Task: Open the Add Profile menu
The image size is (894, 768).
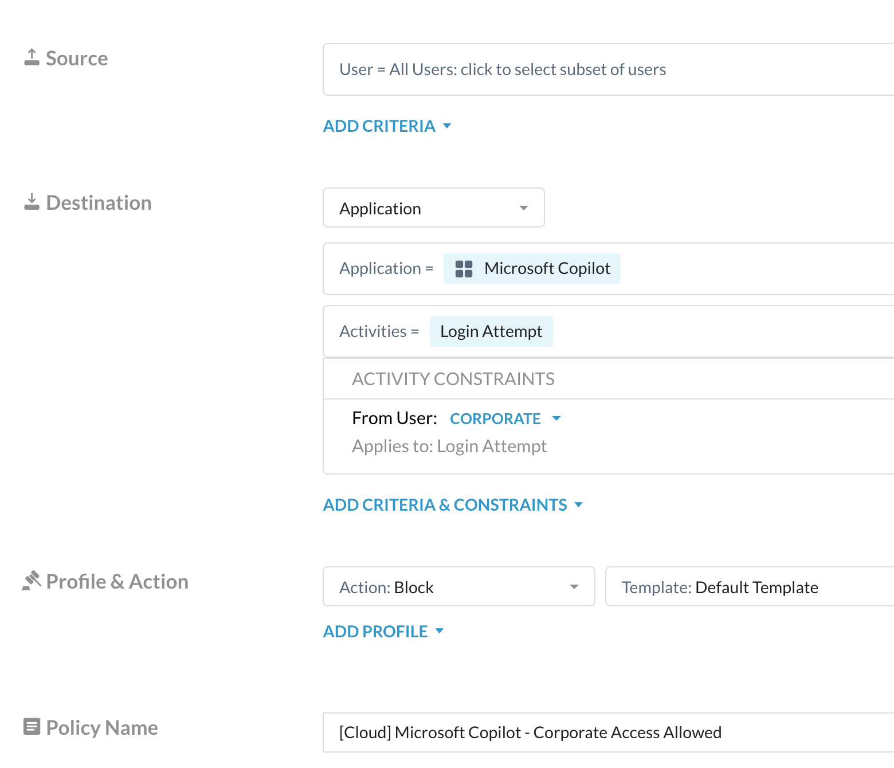Action: 383,632
